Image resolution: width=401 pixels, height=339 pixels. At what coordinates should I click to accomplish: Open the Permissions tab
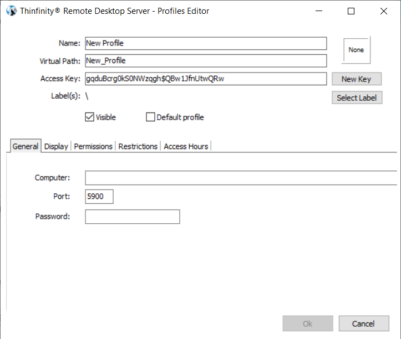93,146
